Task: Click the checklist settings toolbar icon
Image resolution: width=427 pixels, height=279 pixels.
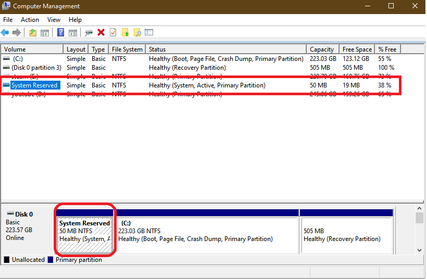Action: [149, 33]
